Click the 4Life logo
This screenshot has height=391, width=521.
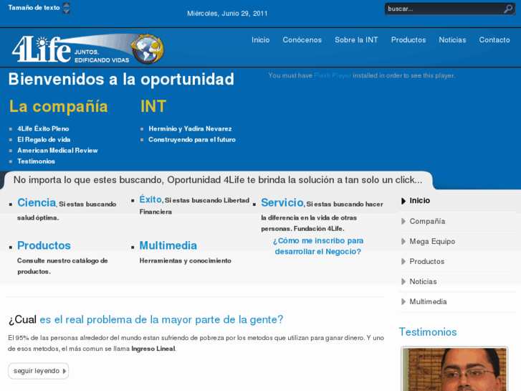pyautogui.click(x=88, y=49)
